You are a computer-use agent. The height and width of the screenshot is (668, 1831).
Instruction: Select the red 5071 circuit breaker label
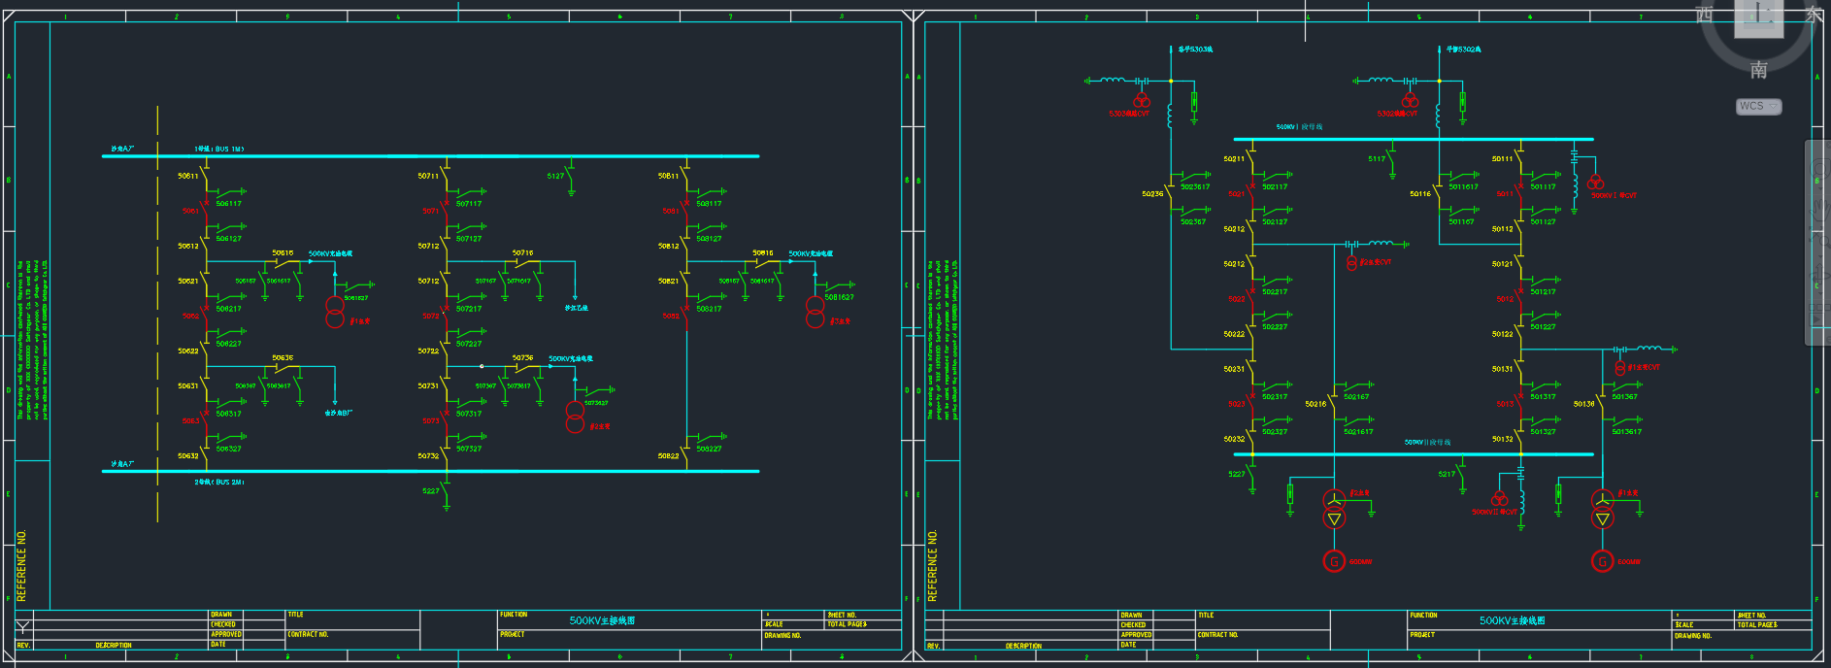430,211
